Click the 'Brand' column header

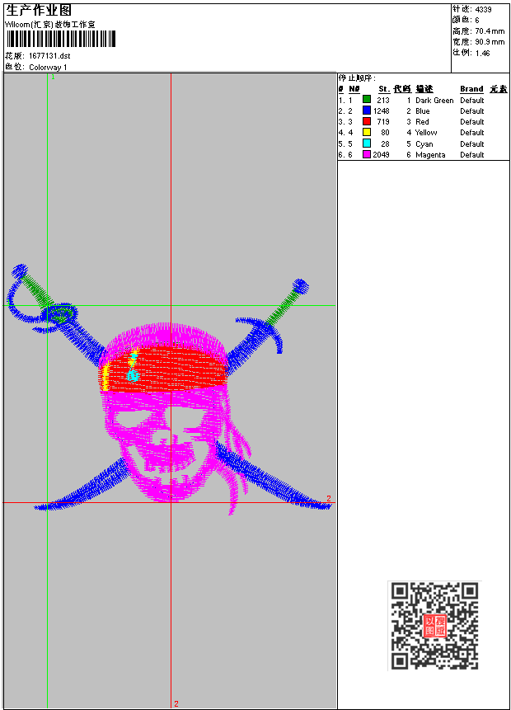(471, 89)
